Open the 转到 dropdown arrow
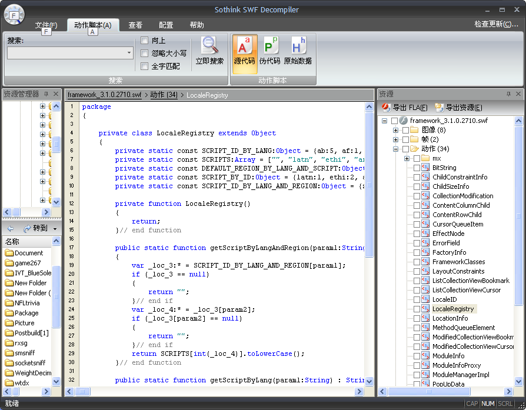The width and height of the screenshot is (526, 410). pyautogui.click(x=55, y=229)
